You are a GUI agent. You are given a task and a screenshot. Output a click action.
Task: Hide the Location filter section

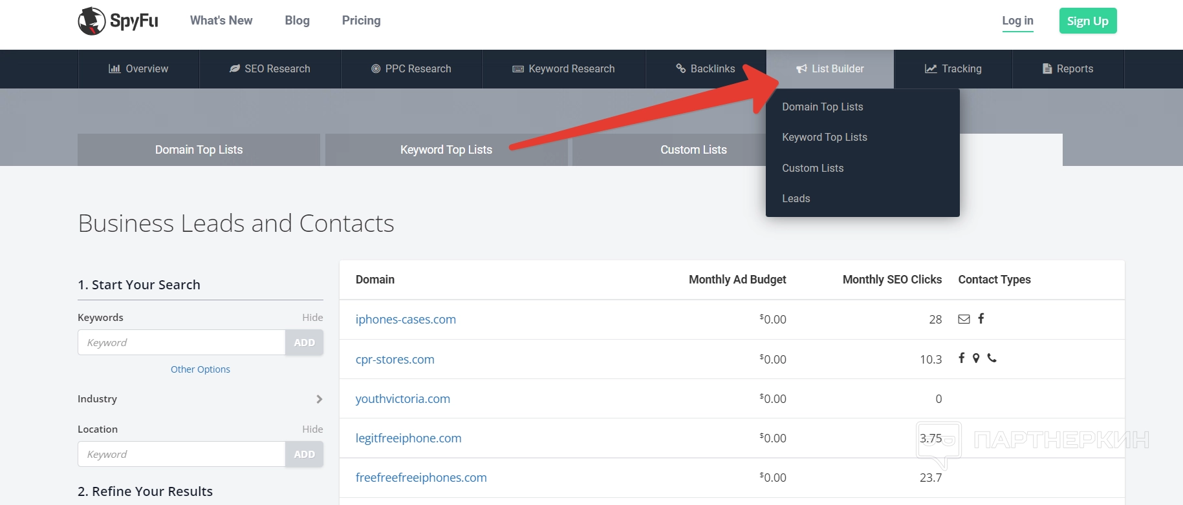[312, 429]
